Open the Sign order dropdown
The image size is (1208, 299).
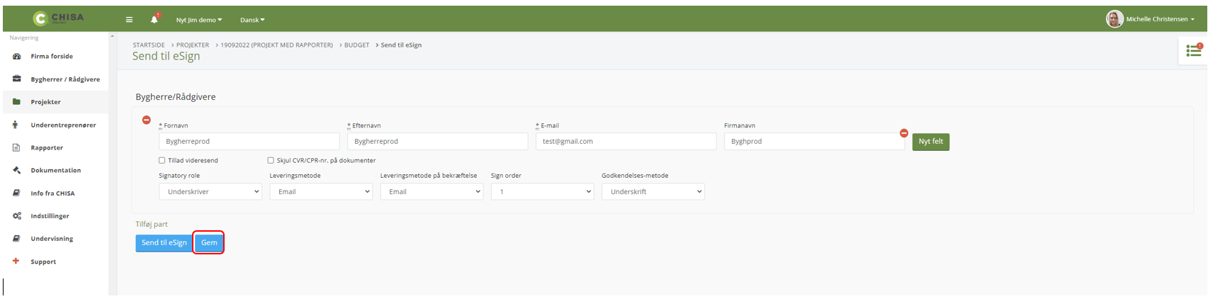pos(542,192)
